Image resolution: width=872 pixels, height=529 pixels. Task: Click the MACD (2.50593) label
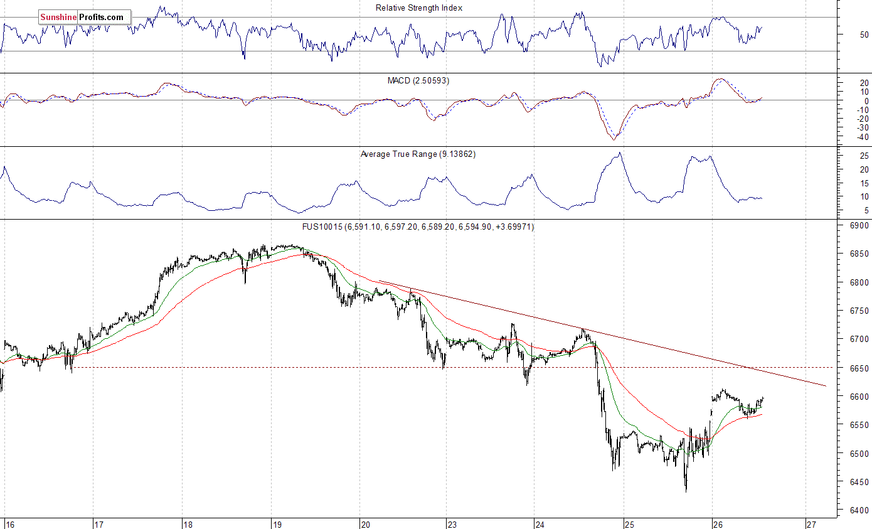coord(418,81)
